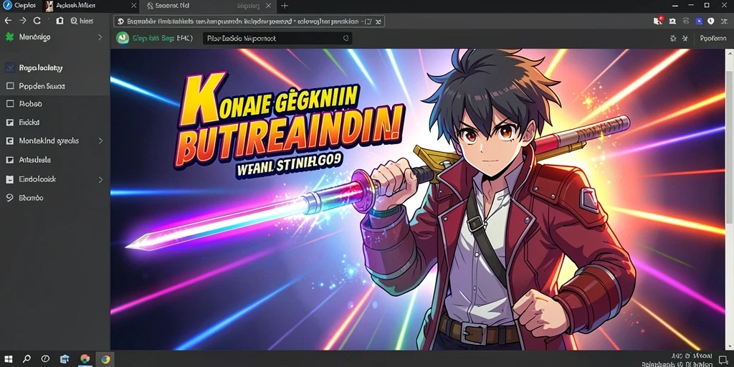Expand the Montekind ayreols item
734x367 pixels.
[x=100, y=140]
